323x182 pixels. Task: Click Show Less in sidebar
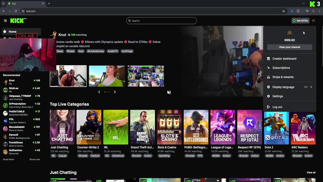tap(35, 160)
